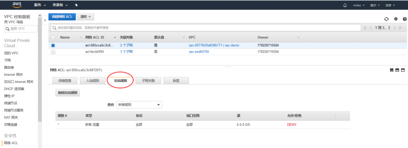Collapse the sidebar with arrow icon

[x=45, y=20]
